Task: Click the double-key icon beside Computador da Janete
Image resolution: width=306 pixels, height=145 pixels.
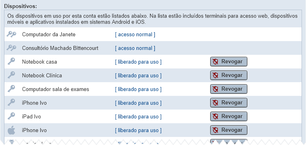Action: tap(11, 34)
